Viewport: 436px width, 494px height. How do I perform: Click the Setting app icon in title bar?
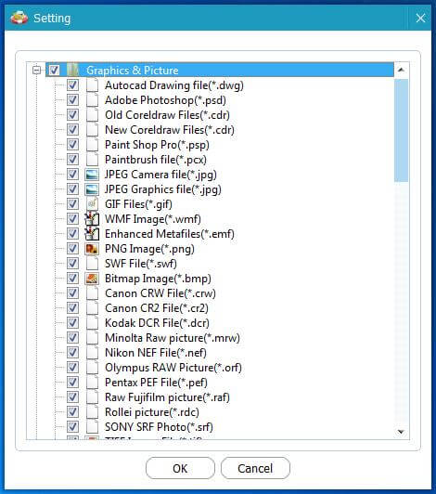[19, 18]
